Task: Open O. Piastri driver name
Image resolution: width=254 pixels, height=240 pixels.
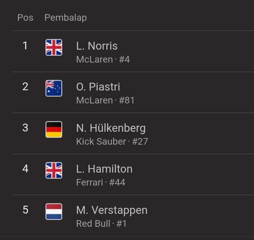Action: 98,87
